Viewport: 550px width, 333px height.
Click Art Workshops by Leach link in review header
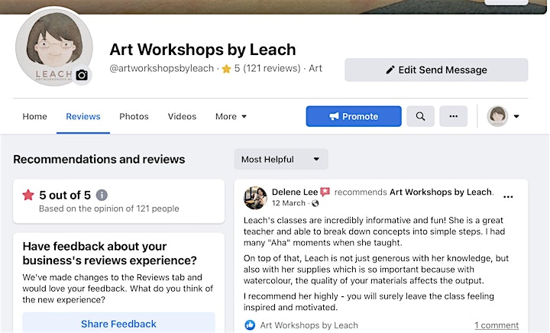tap(442, 192)
